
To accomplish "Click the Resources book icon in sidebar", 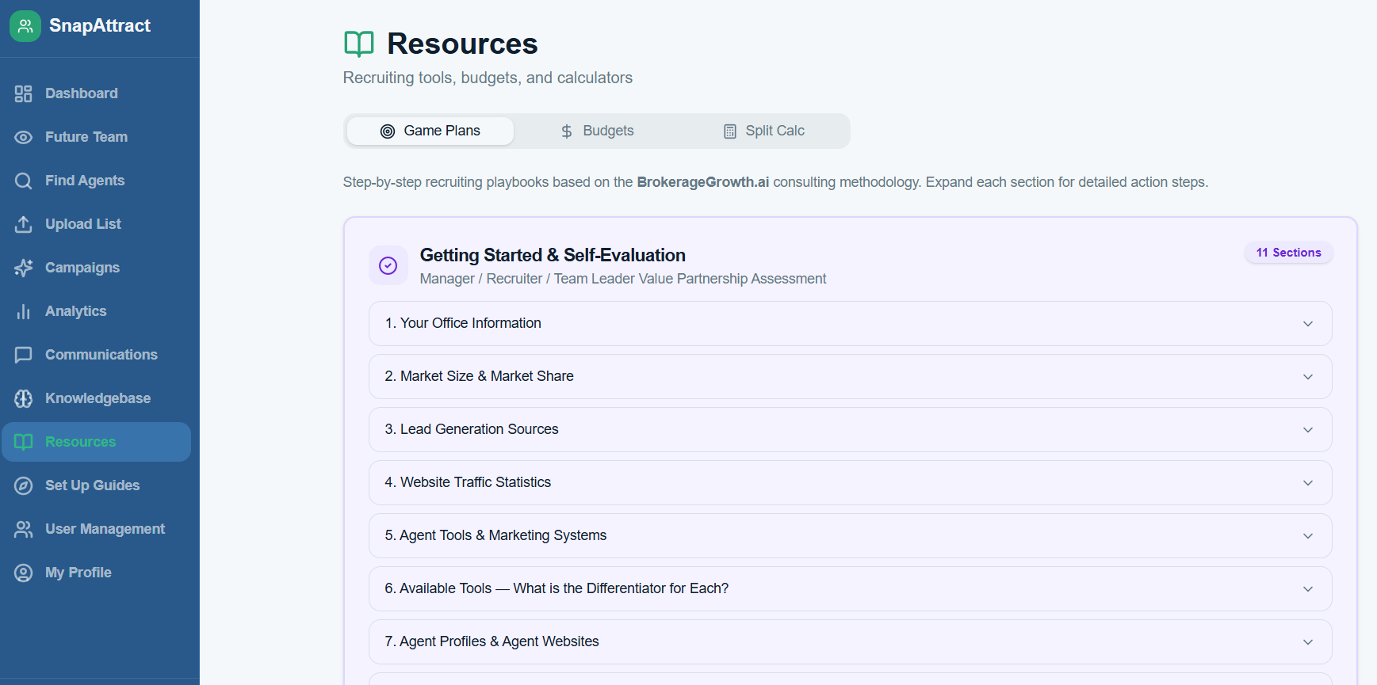I will (x=24, y=442).
